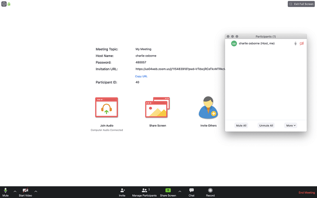
Task: Click host name value charlie osborne
Action: click(146, 56)
